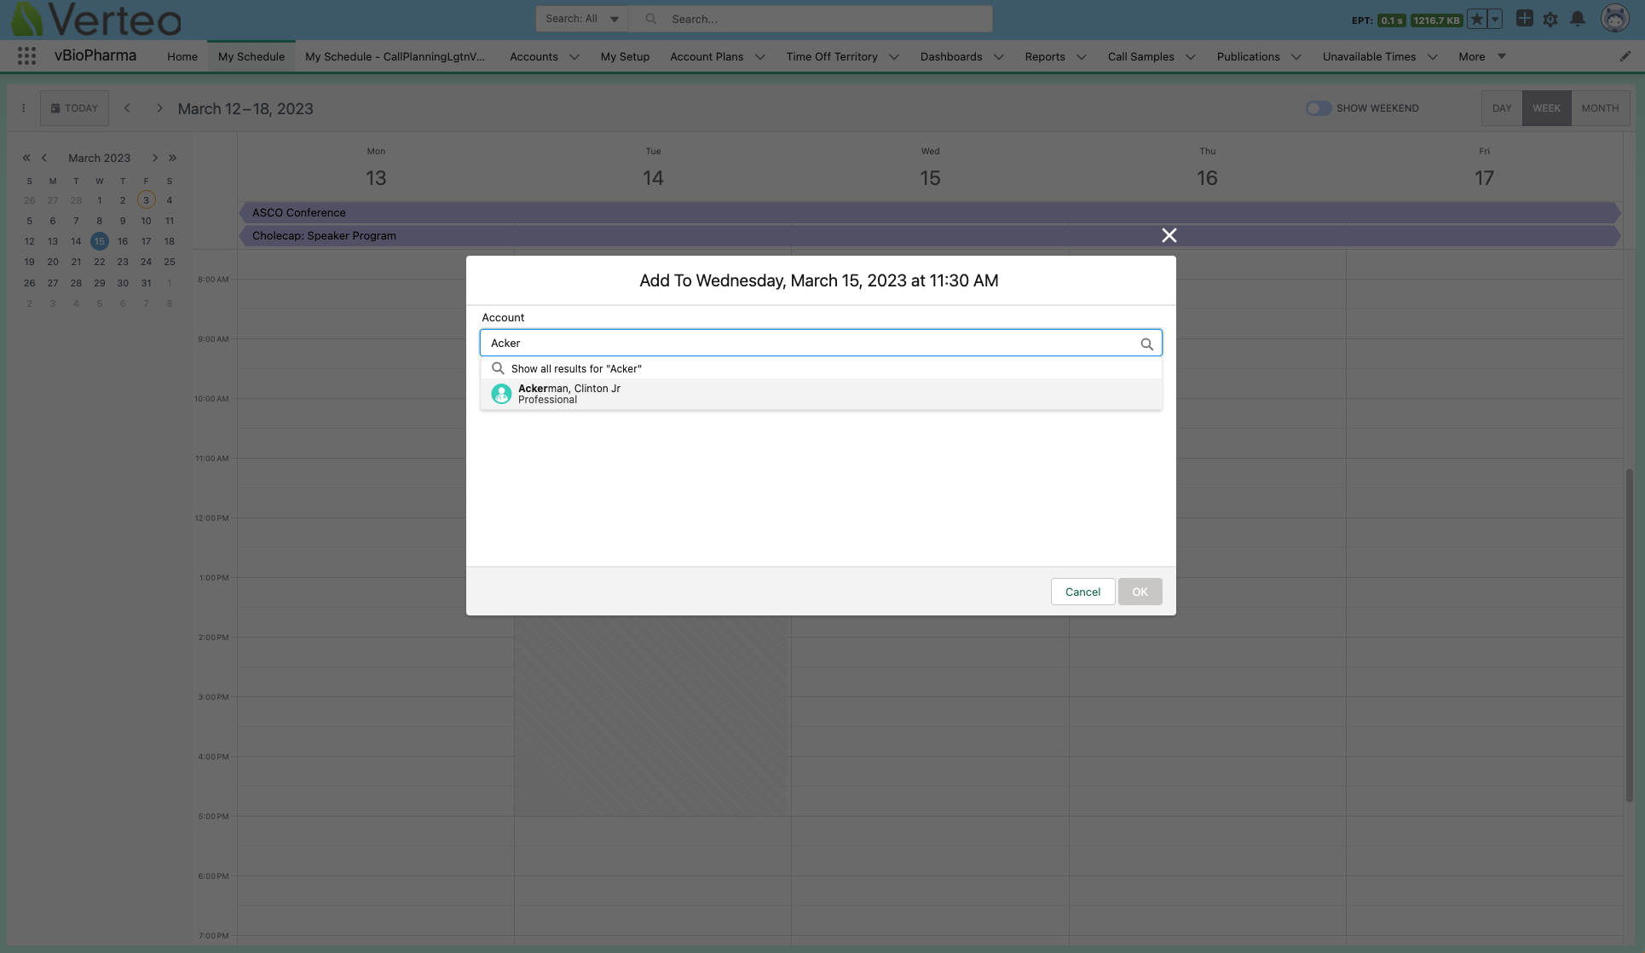Open the setup gear icon
1645x953 pixels.
[1550, 19]
